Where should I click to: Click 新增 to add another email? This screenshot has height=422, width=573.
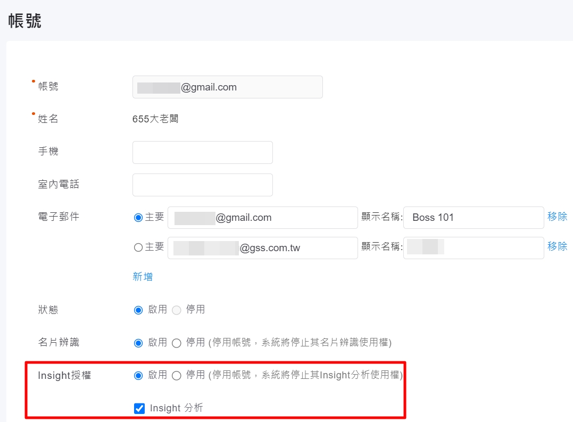(143, 277)
